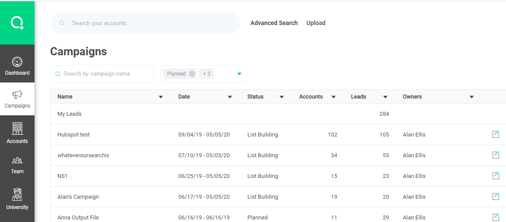Open the Name column sort dropdown
The image size is (506, 222).
(161, 97)
